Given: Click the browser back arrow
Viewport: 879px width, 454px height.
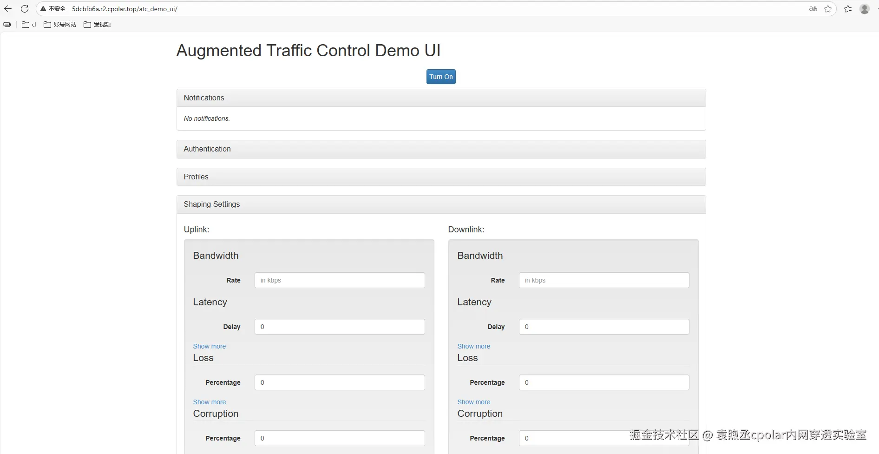Looking at the screenshot, I should [8, 9].
